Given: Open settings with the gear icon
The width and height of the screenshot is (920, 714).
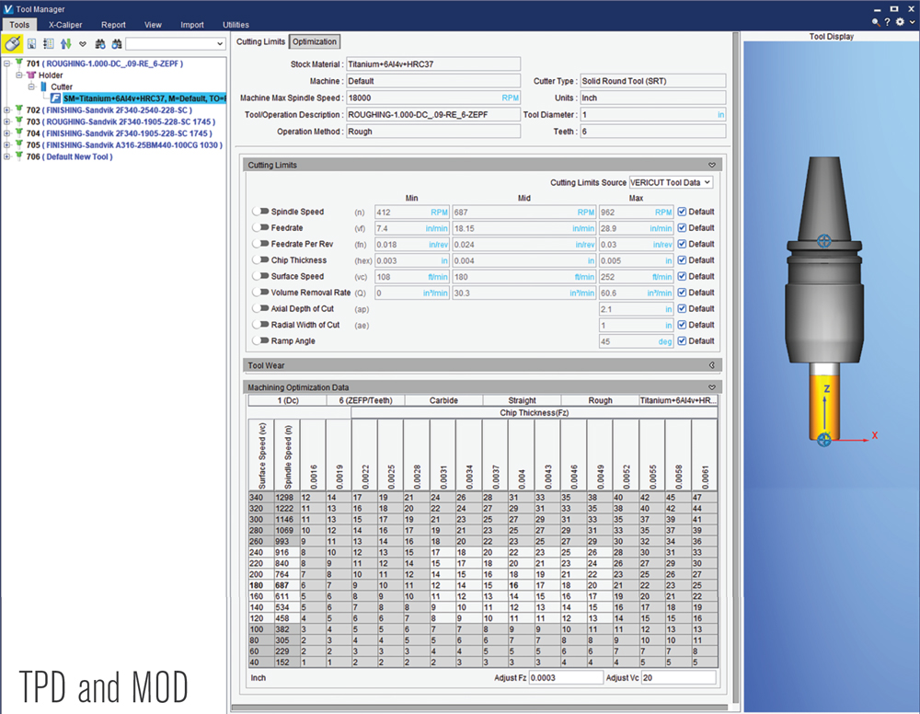Looking at the screenshot, I should (899, 21).
